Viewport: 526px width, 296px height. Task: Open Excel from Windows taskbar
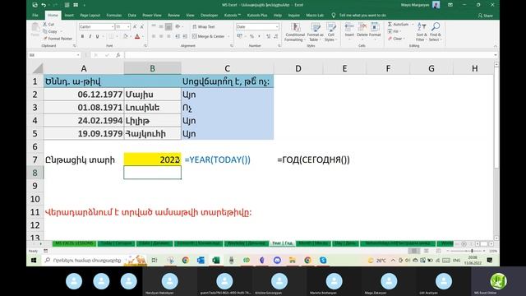pyautogui.click(x=215, y=260)
